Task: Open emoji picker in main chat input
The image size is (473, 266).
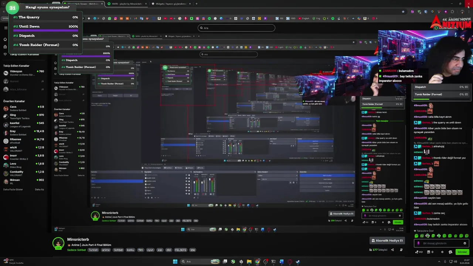Action: tap(465, 243)
